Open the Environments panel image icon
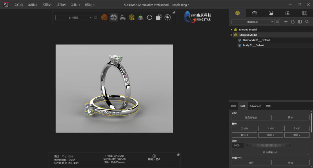 click(x=271, y=13)
